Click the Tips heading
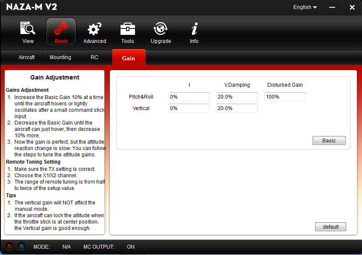This screenshot has height=255, width=362. pyautogui.click(x=11, y=195)
